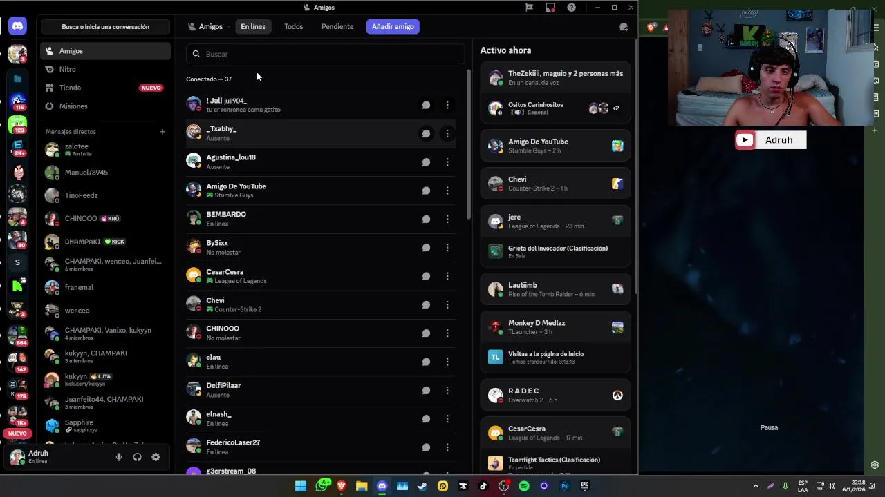Open more options for CesarCesra
885x497 pixels.
click(x=447, y=276)
